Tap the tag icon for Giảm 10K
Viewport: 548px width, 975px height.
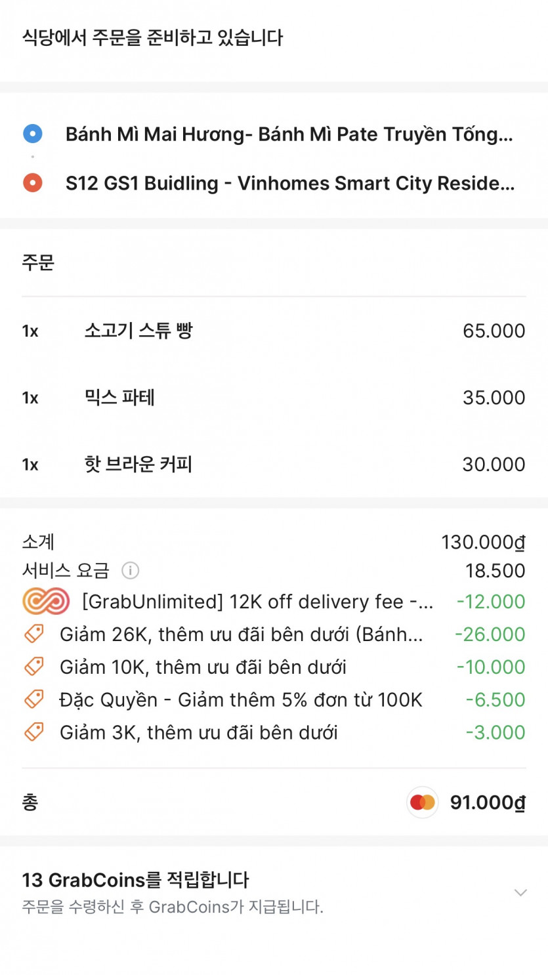tap(33, 667)
